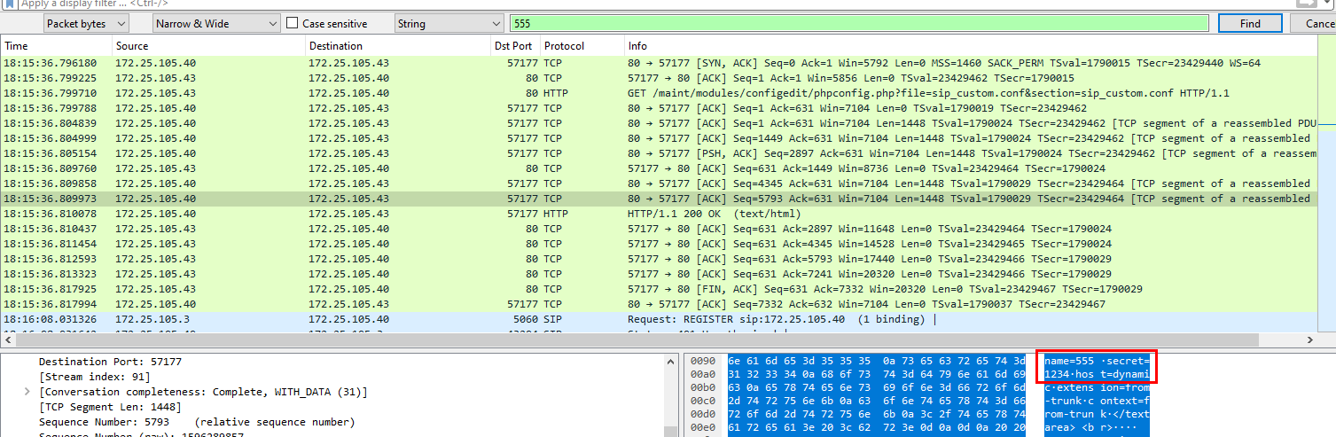Click the Protocol column header
The image size is (1336, 437).
(582, 45)
